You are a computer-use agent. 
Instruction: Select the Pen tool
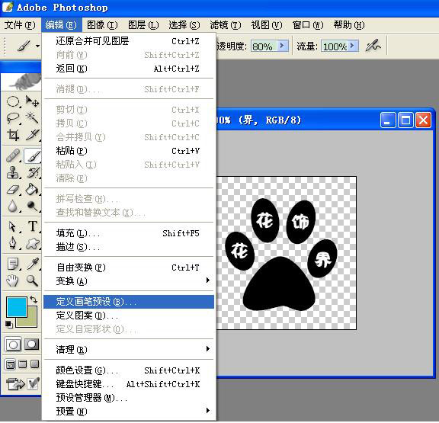click(x=13, y=243)
